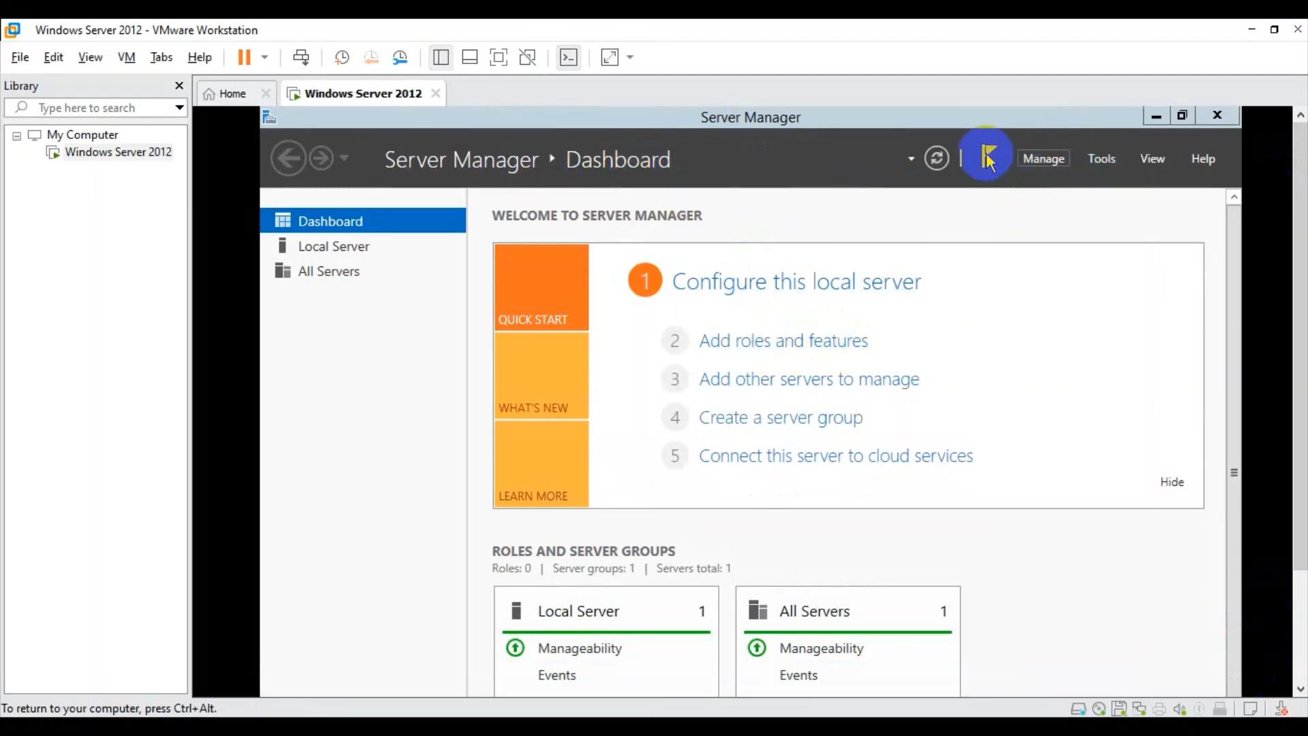The image size is (1308, 736).
Task: Click the CD/DVD drive status bar icon
Action: (x=1099, y=709)
